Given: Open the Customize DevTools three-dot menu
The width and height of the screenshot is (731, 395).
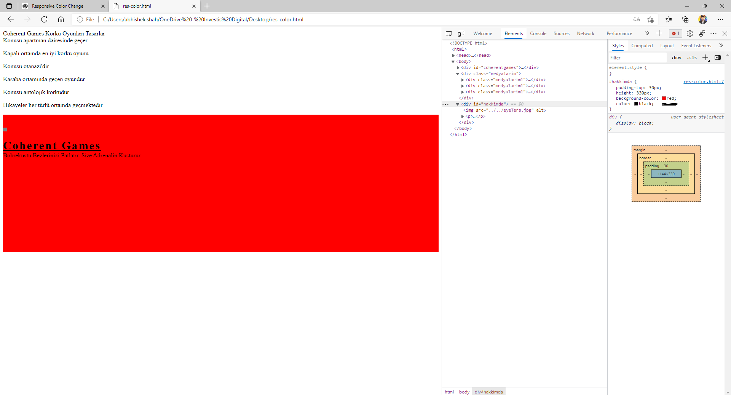Looking at the screenshot, I should coord(713,34).
